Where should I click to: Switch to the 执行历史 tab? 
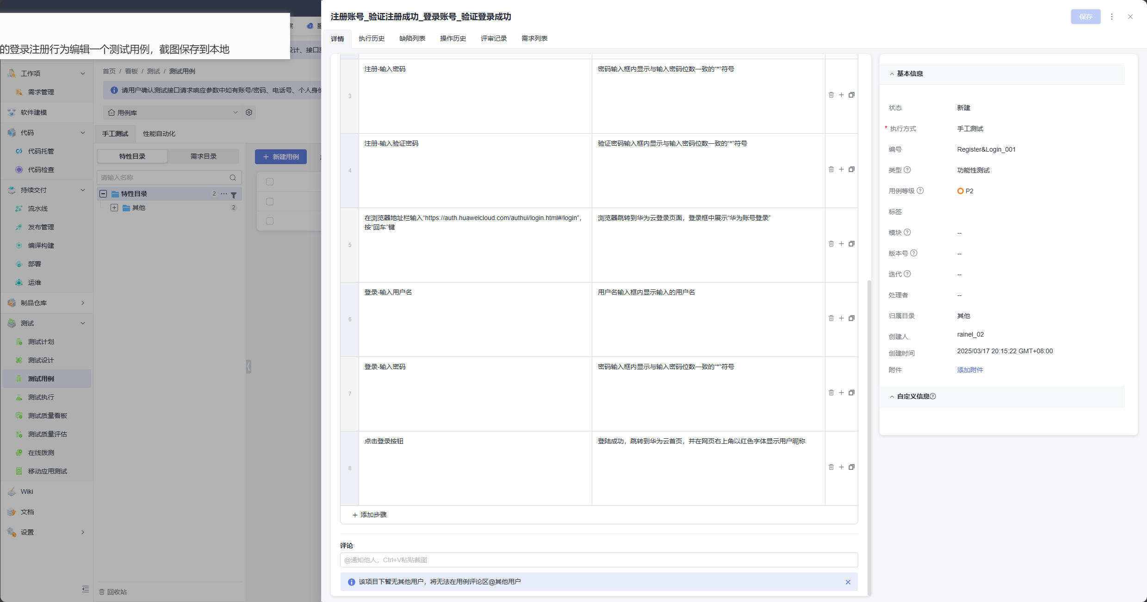point(372,38)
